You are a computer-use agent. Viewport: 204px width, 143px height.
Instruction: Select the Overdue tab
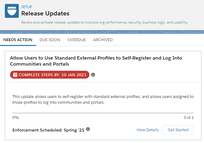tap(77, 40)
